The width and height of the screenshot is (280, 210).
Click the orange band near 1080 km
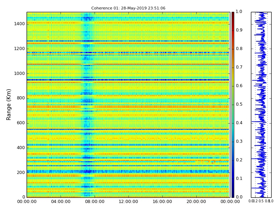tap(128, 64)
